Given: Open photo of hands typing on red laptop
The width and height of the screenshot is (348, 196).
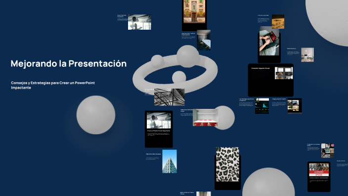Looking at the screenshot, I should pos(269,41).
